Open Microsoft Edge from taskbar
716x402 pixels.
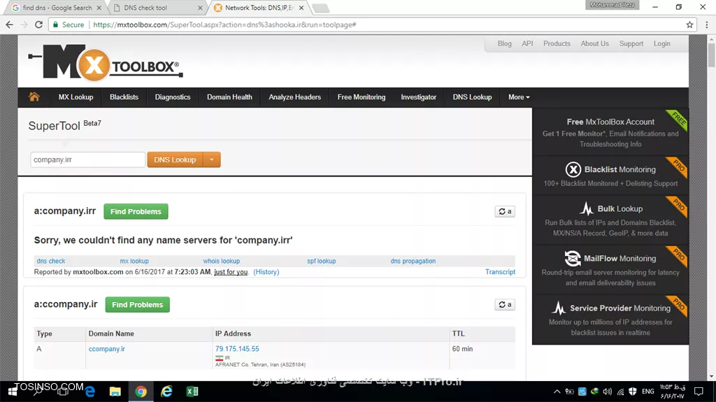pyautogui.click(x=90, y=392)
